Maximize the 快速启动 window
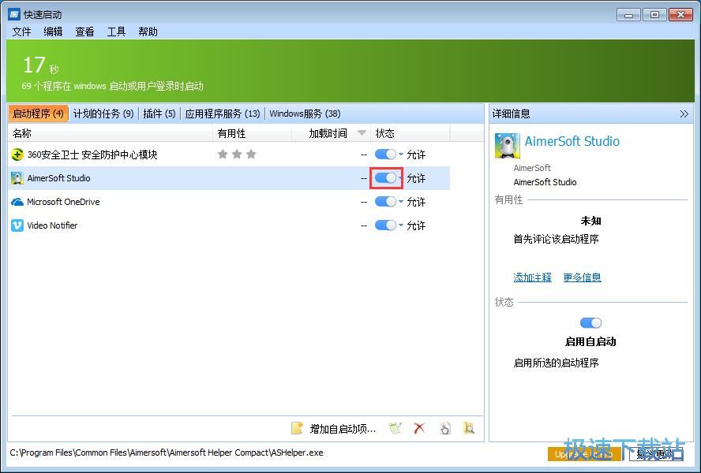This screenshot has width=701, height=473. pyautogui.click(x=654, y=15)
